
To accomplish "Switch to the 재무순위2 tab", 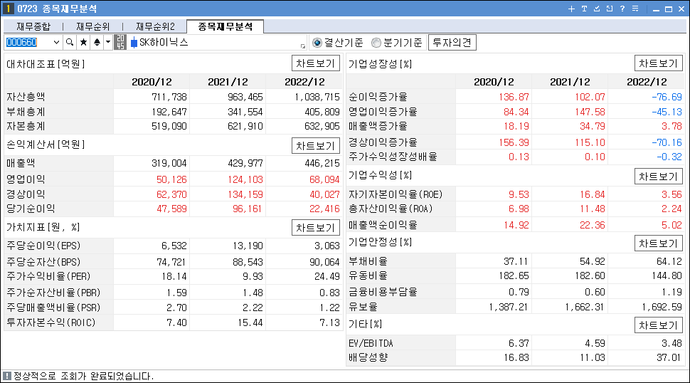I will (155, 27).
